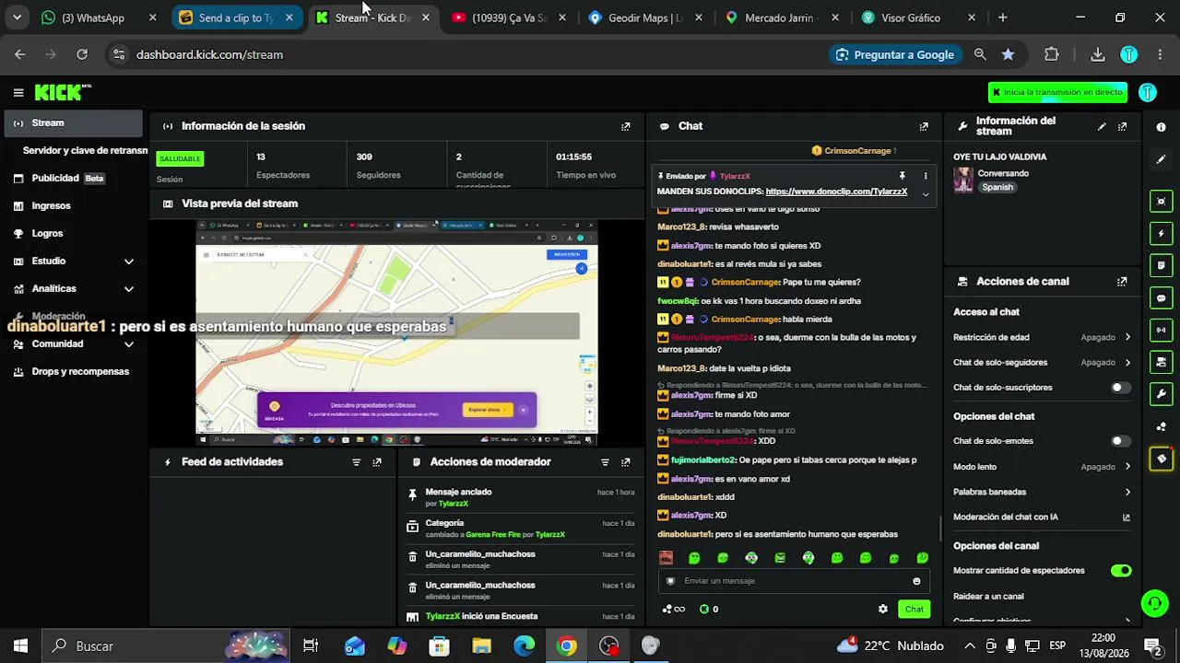The height and width of the screenshot is (663, 1180).
Task: Open the emote picker in message box
Action: coord(916,581)
